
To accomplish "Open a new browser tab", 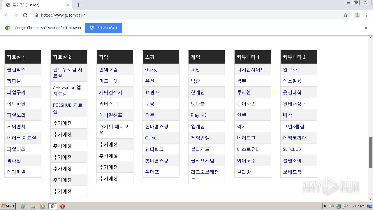I will click(x=79, y=5).
